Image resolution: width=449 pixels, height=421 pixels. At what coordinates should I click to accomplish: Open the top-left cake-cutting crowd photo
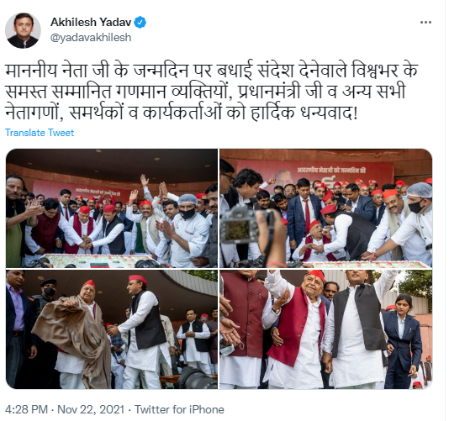coord(112,208)
